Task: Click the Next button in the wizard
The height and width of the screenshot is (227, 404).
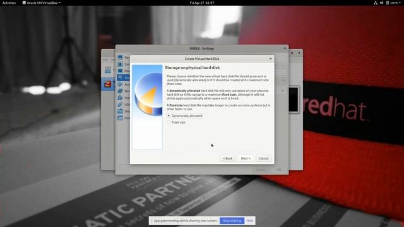Action: 246,158
